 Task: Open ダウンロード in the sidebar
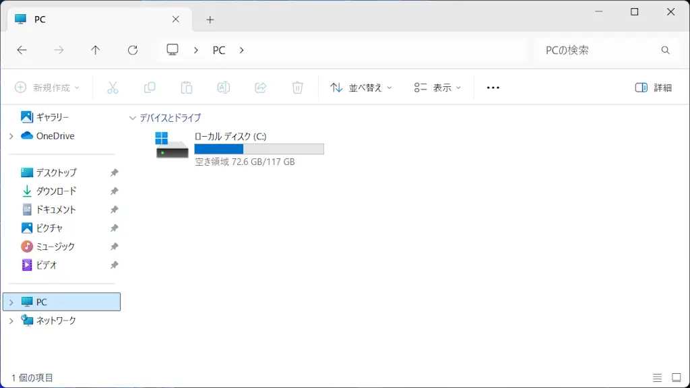pos(56,191)
